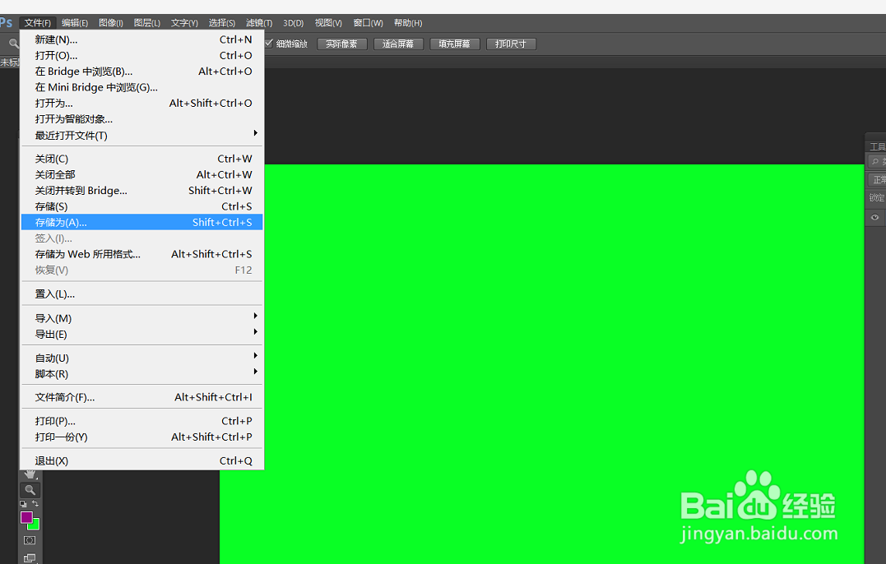Image resolution: width=886 pixels, height=564 pixels.
Task: Choose 存储(S) menu entry
Action: click(141, 206)
